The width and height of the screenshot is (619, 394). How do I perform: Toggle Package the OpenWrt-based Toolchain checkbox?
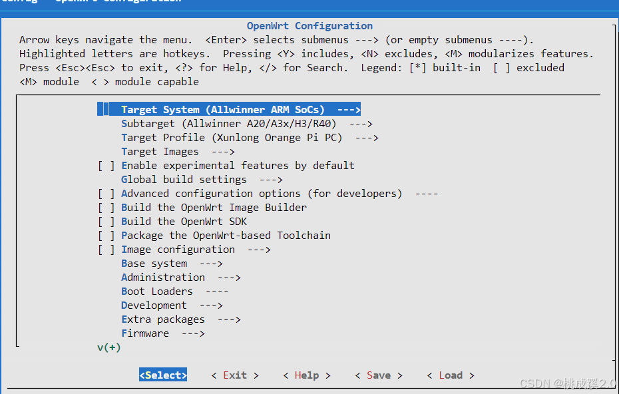106,236
